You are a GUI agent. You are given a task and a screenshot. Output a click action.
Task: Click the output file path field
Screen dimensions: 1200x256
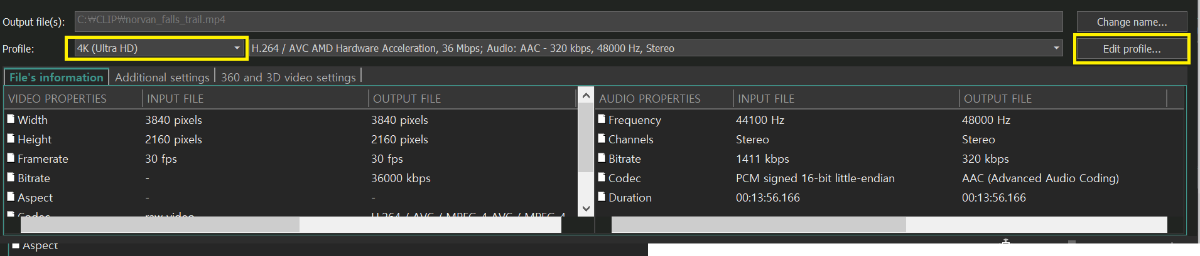568,21
